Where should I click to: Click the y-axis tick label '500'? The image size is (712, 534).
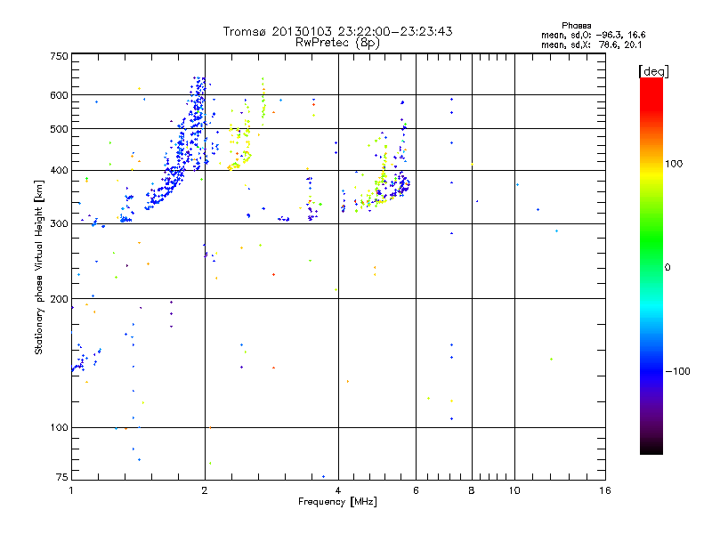(59, 129)
